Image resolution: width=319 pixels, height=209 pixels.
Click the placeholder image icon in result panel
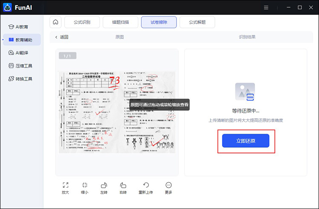[245, 92]
